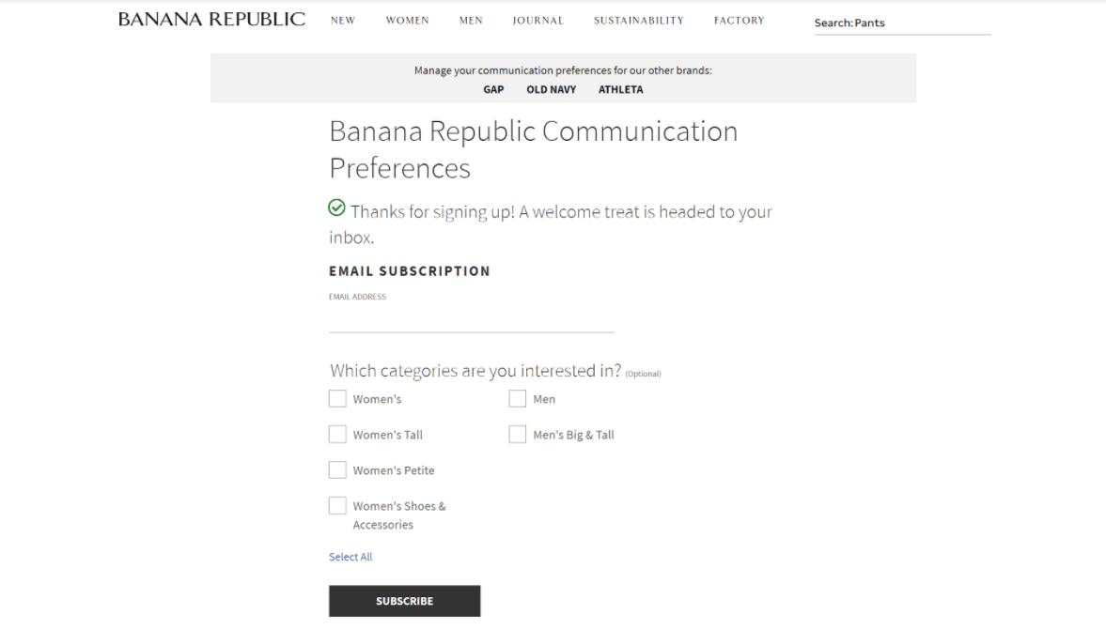Click the SUBSCRIBE button
Screen dimensions: 1106x630
[x=405, y=601]
